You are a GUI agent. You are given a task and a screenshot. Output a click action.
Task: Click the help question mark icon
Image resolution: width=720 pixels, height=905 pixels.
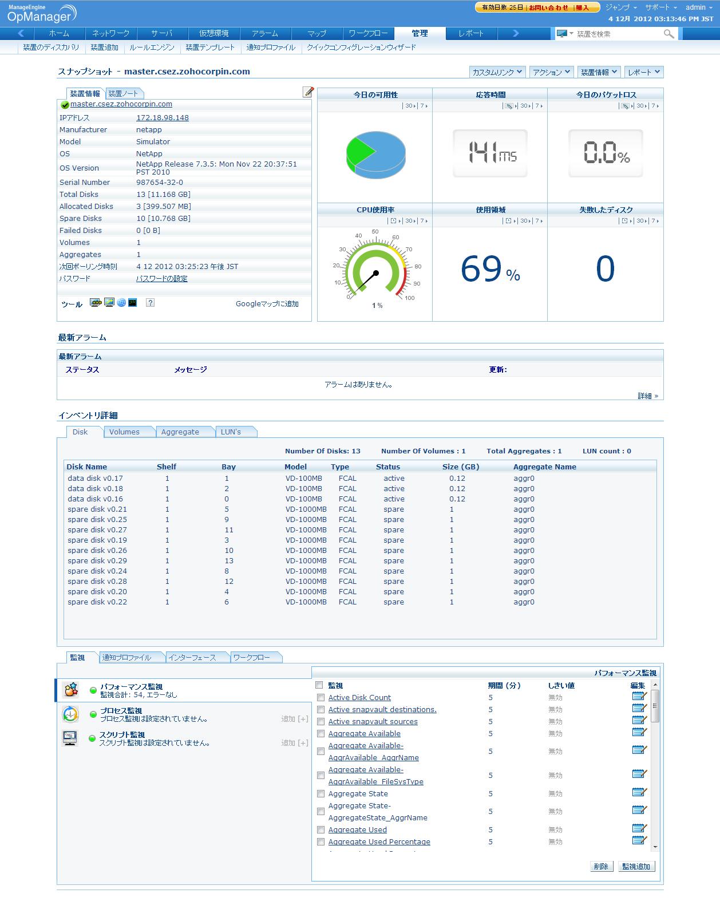pyautogui.click(x=150, y=303)
